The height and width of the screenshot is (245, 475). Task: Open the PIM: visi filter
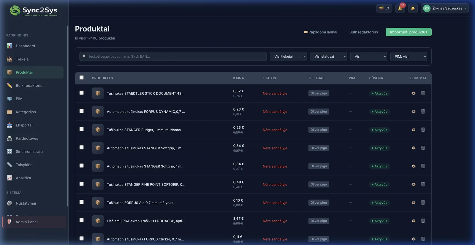(408, 56)
